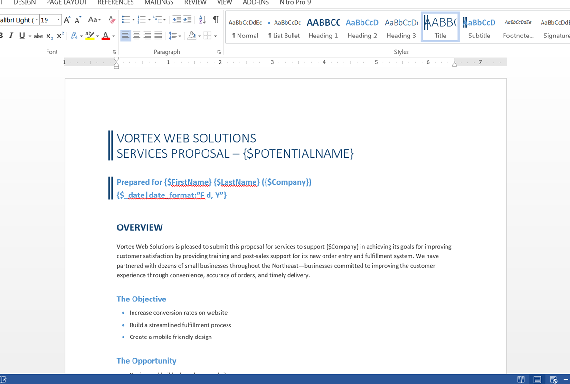Screen dimensions: 570x384
Task: Expand numbering library dropdown arrow
Action: (x=149, y=20)
